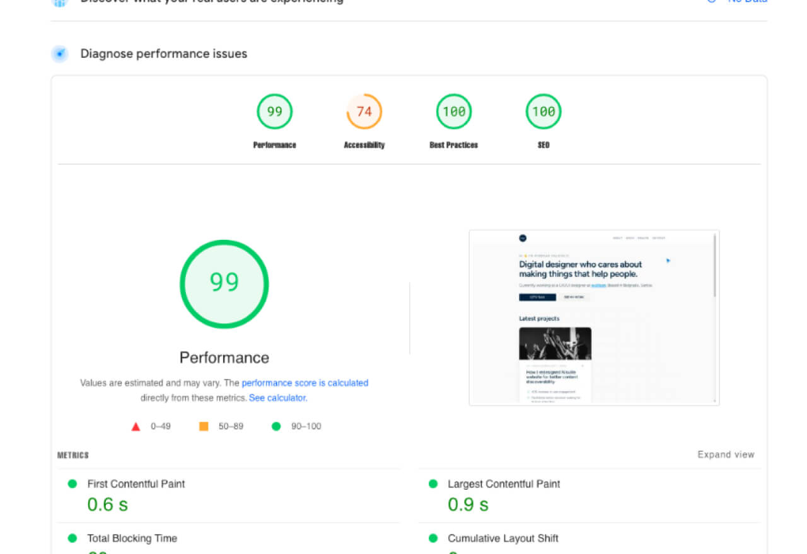Click the icon beside the real users heading
Viewport: 807px width, 554px height.
point(59,3)
